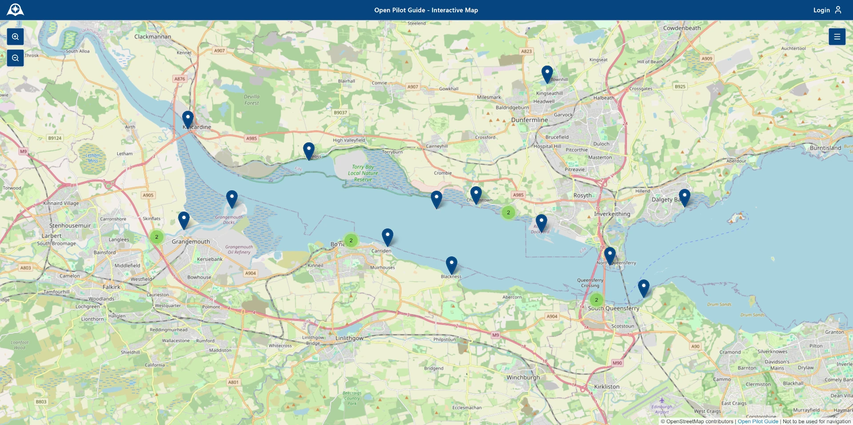Screen dimensions: 853x425
Task: Expand the cluster marker east of Charlestown
Action: tap(508, 212)
